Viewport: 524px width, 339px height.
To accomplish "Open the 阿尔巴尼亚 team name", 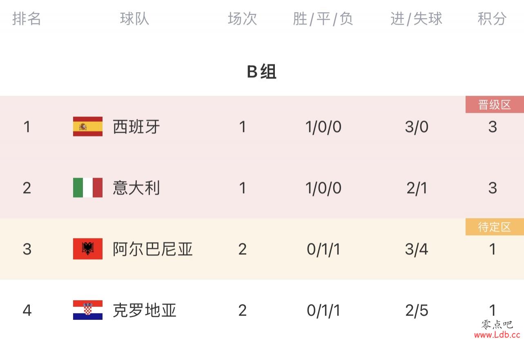I will 153,249.
